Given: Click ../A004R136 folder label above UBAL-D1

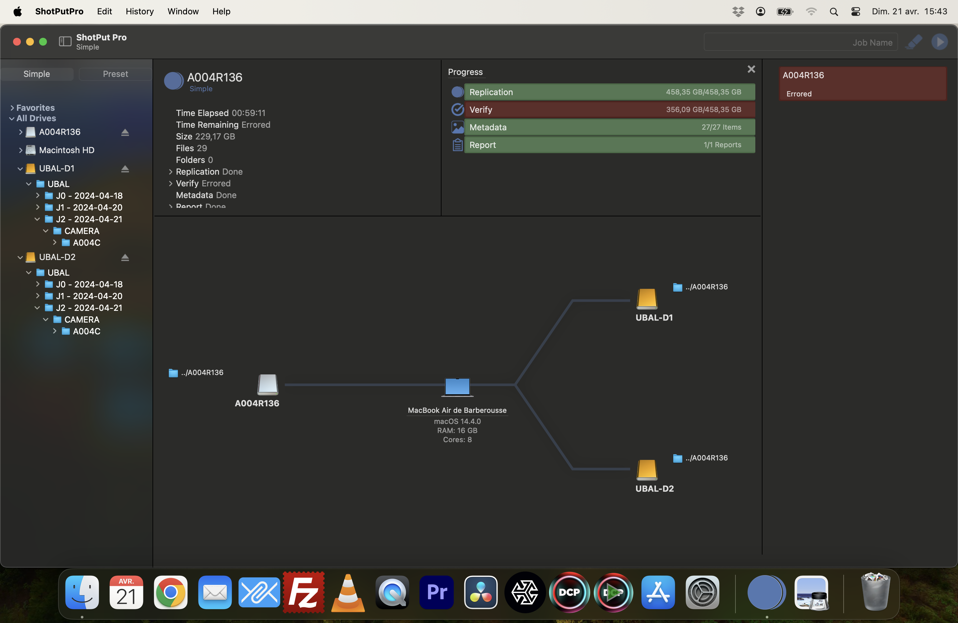Looking at the screenshot, I should tap(700, 286).
